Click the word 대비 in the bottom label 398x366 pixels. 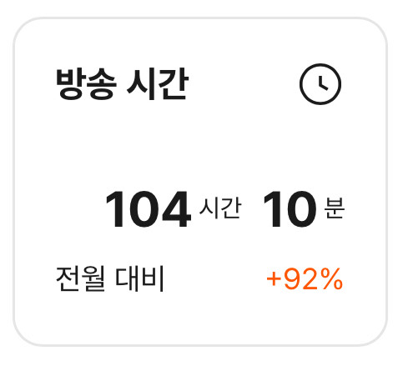139,278
